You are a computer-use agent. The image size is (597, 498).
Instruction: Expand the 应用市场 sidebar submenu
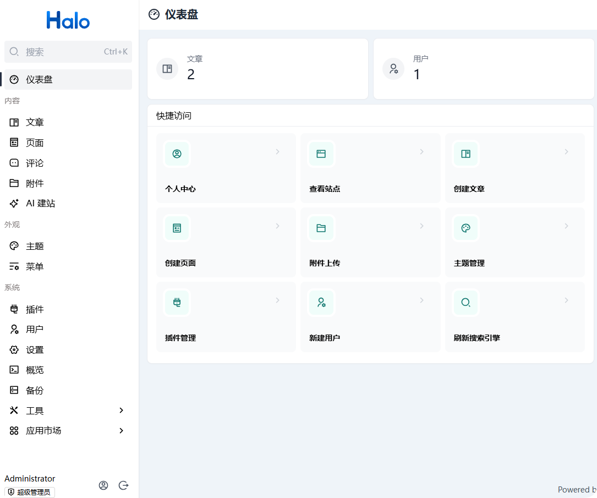coord(122,431)
